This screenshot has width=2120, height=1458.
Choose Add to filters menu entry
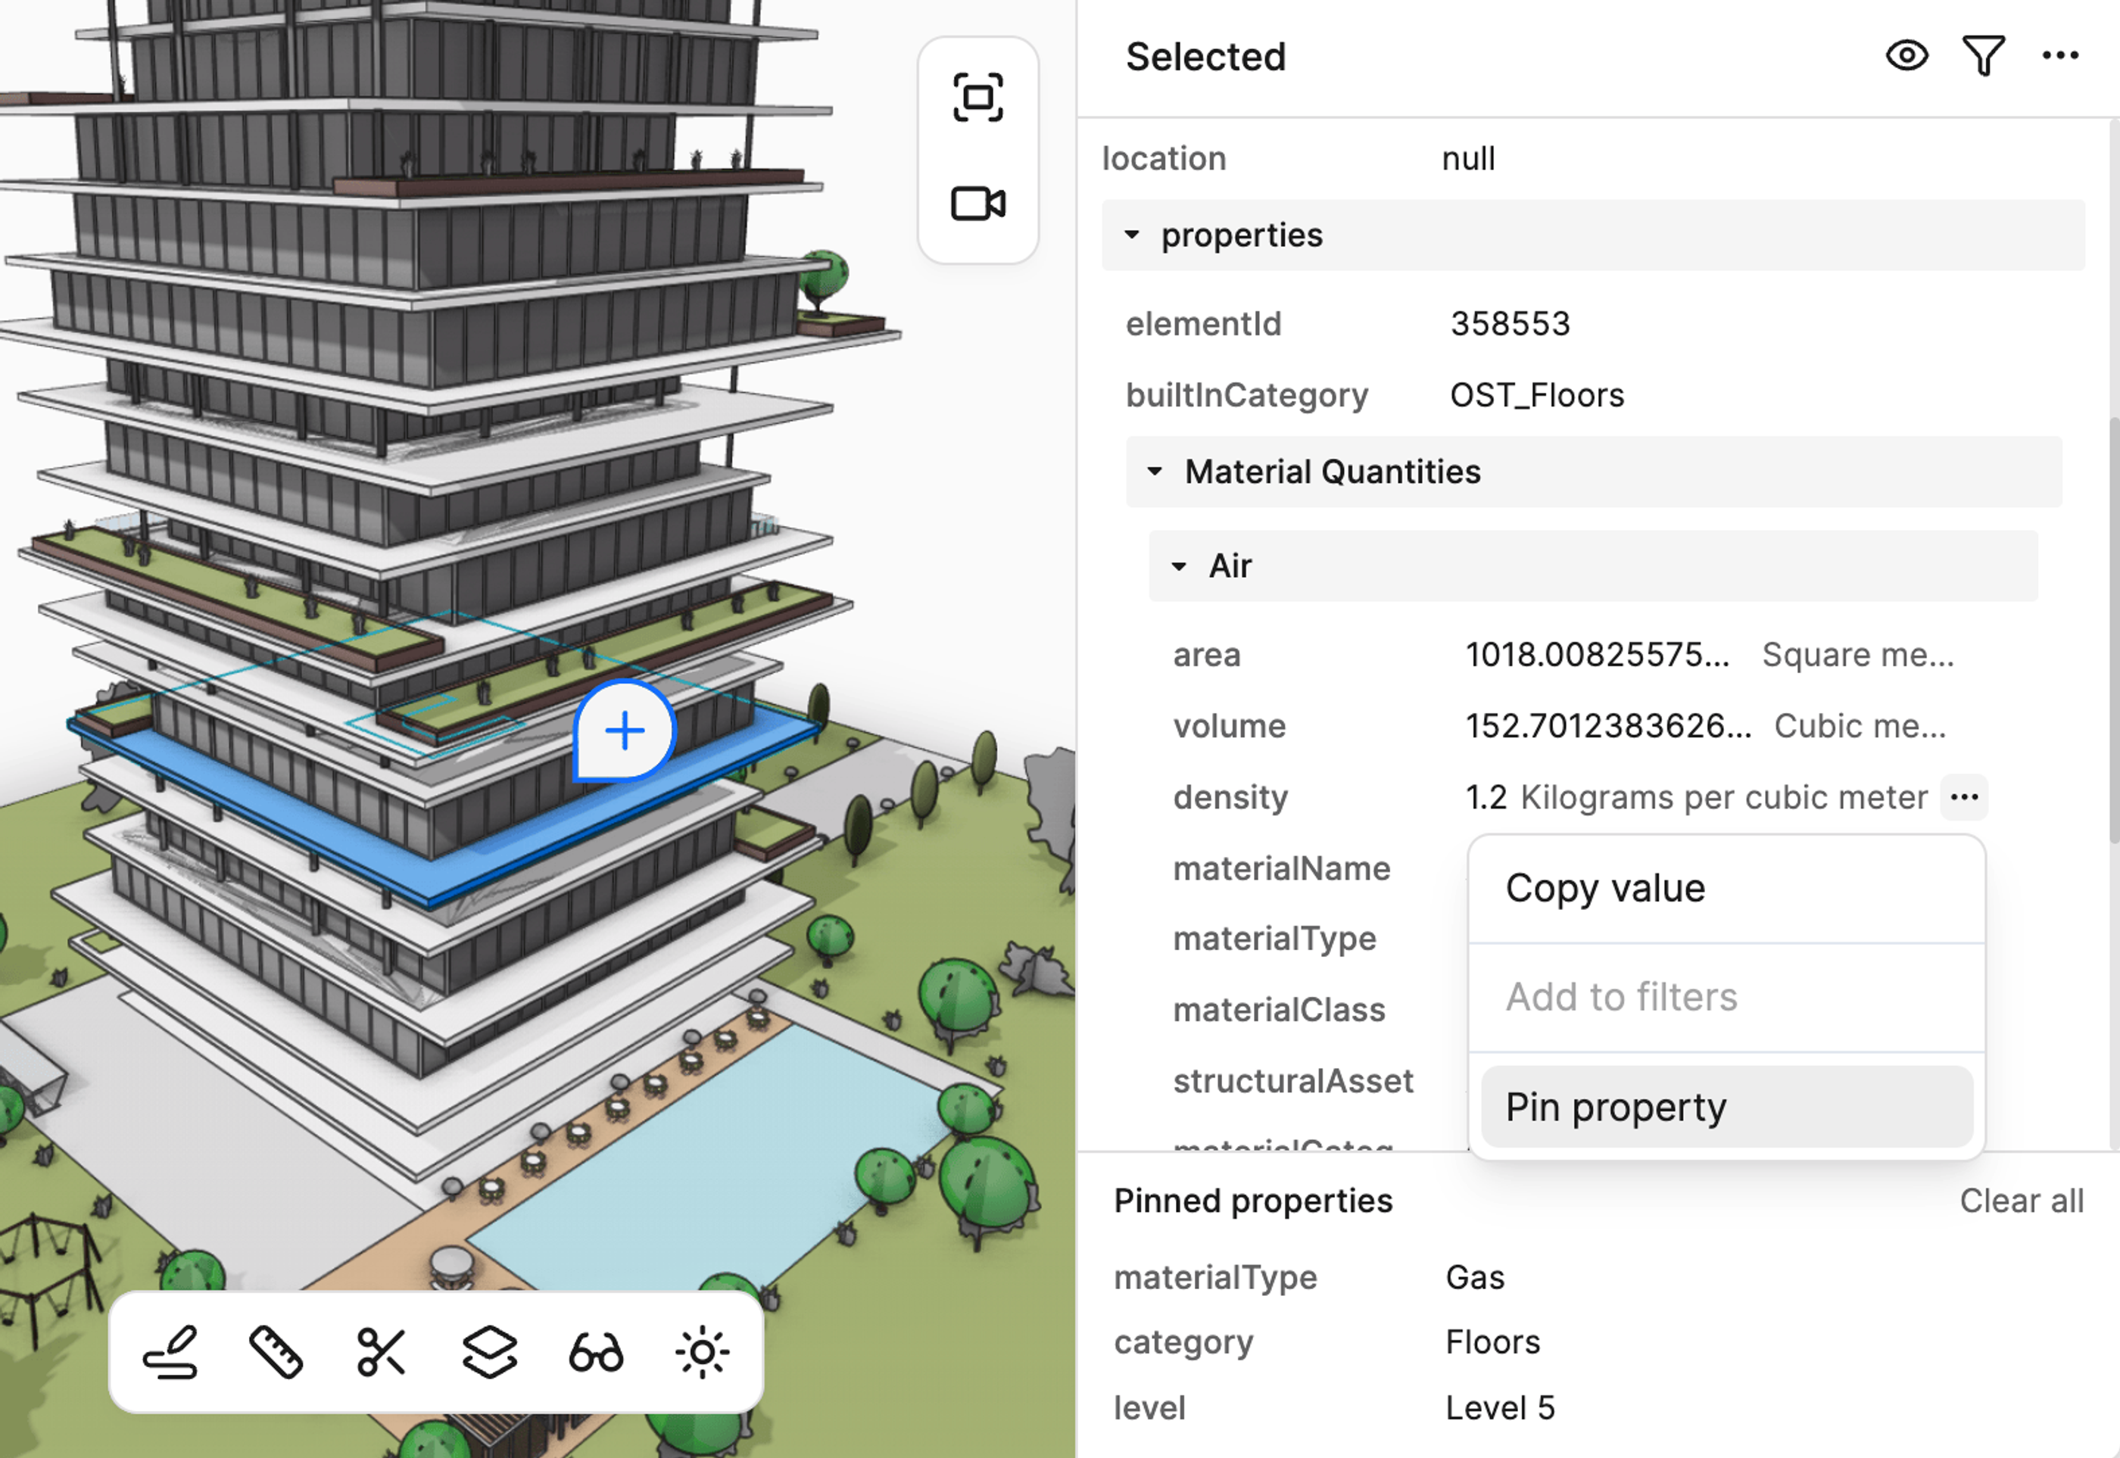click(1726, 997)
